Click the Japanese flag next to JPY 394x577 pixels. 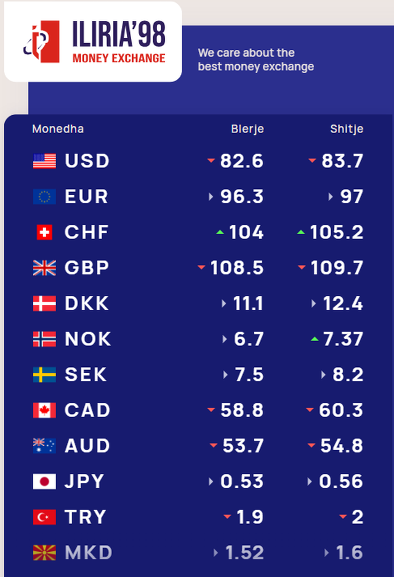pos(44,482)
